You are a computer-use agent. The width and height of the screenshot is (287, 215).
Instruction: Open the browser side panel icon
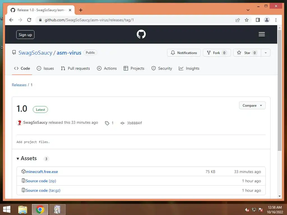pyautogui.click(x=258, y=20)
